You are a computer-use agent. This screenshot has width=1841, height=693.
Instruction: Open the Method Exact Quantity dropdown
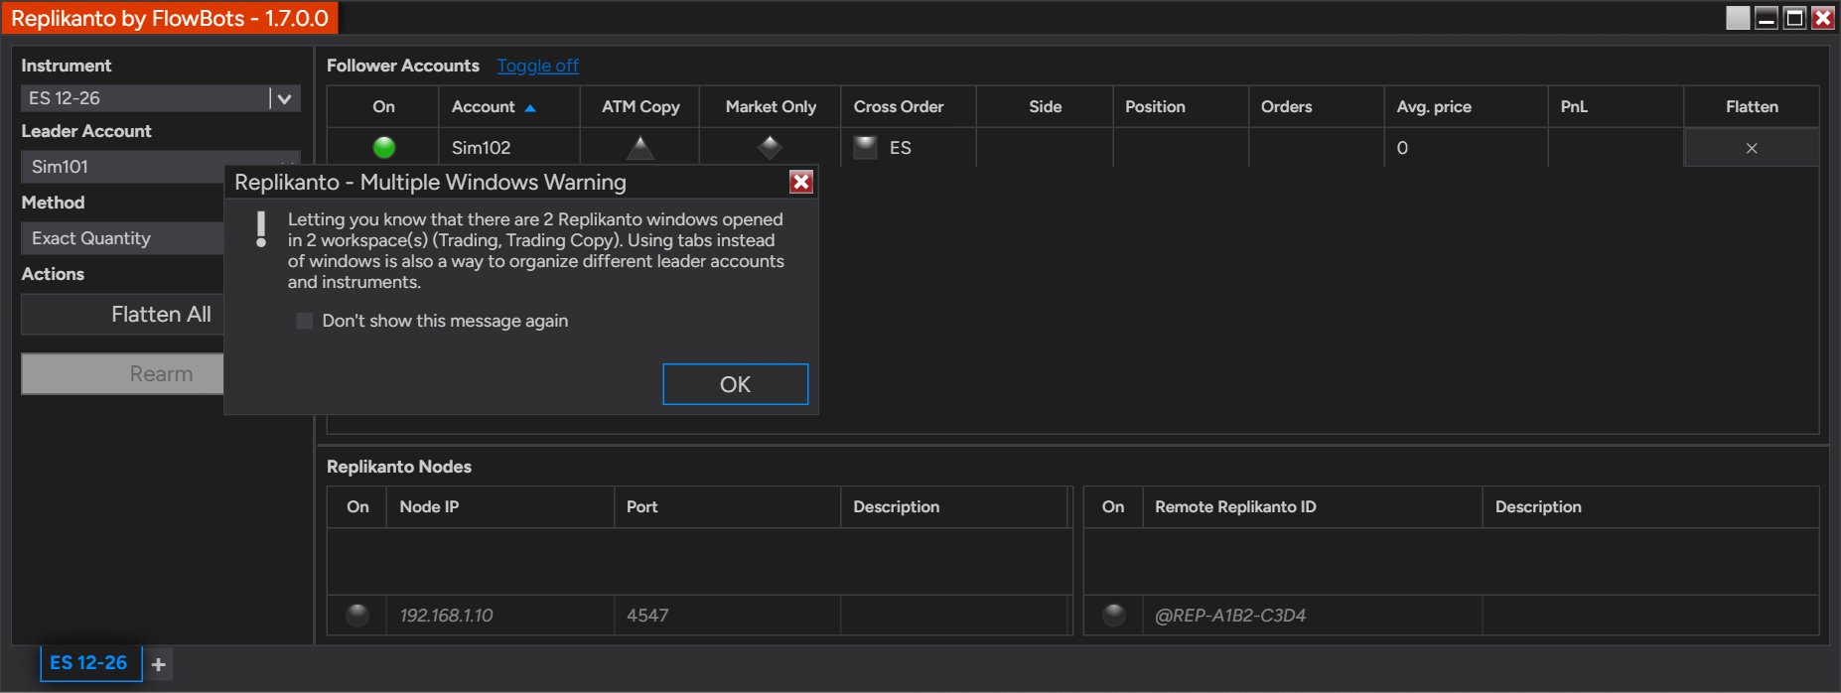(x=122, y=238)
